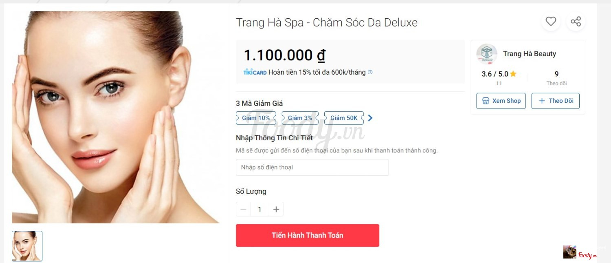Add product to favorites with heart icon

[x=551, y=21]
